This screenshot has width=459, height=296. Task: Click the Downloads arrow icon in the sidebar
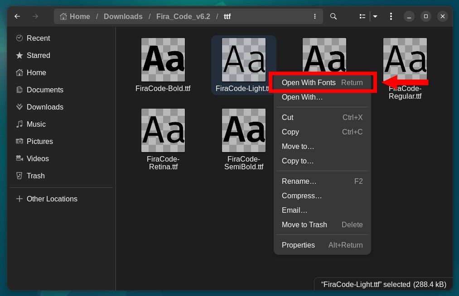point(19,107)
